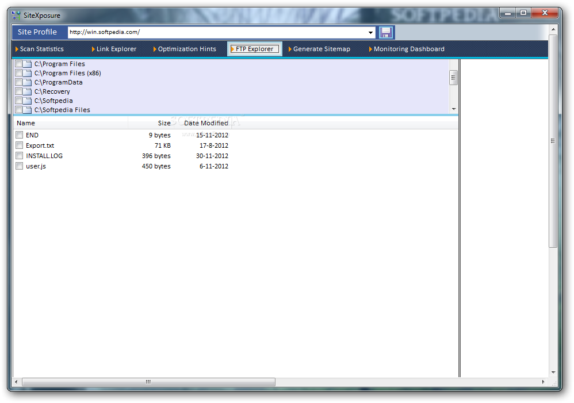The height and width of the screenshot is (403, 574).
Task: Click the Export.txt file name
Action: click(x=40, y=145)
